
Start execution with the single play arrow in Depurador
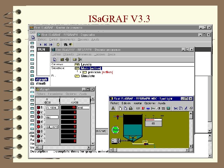tap(40, 44)
